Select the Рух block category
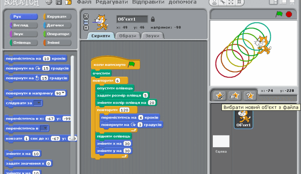 (24, 17)
